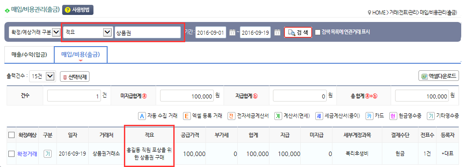Click the 일자 column header
Image resolution: width=463 pixels, height=167 pixels.
(x=72, y=135)
